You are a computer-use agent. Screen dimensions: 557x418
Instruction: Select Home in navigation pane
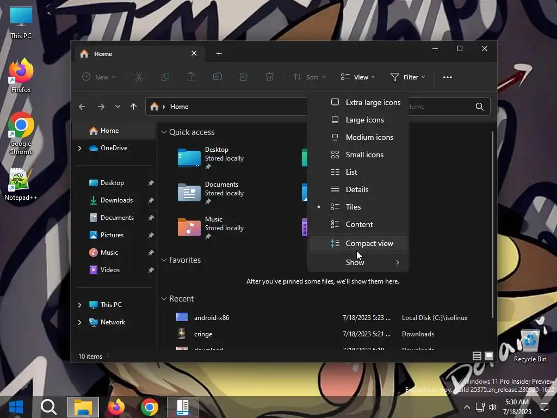(114, 131)
